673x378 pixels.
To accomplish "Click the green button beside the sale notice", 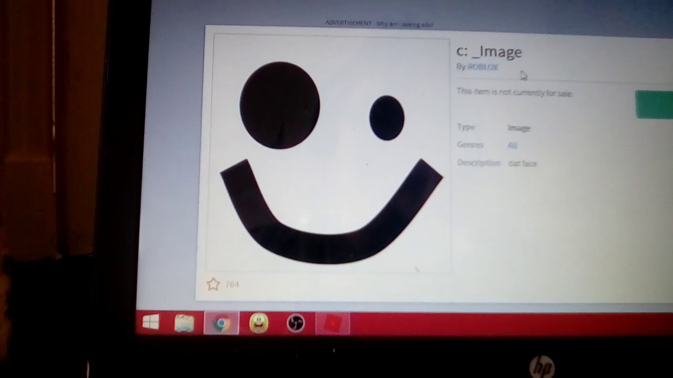I will (x=654, y=104).
